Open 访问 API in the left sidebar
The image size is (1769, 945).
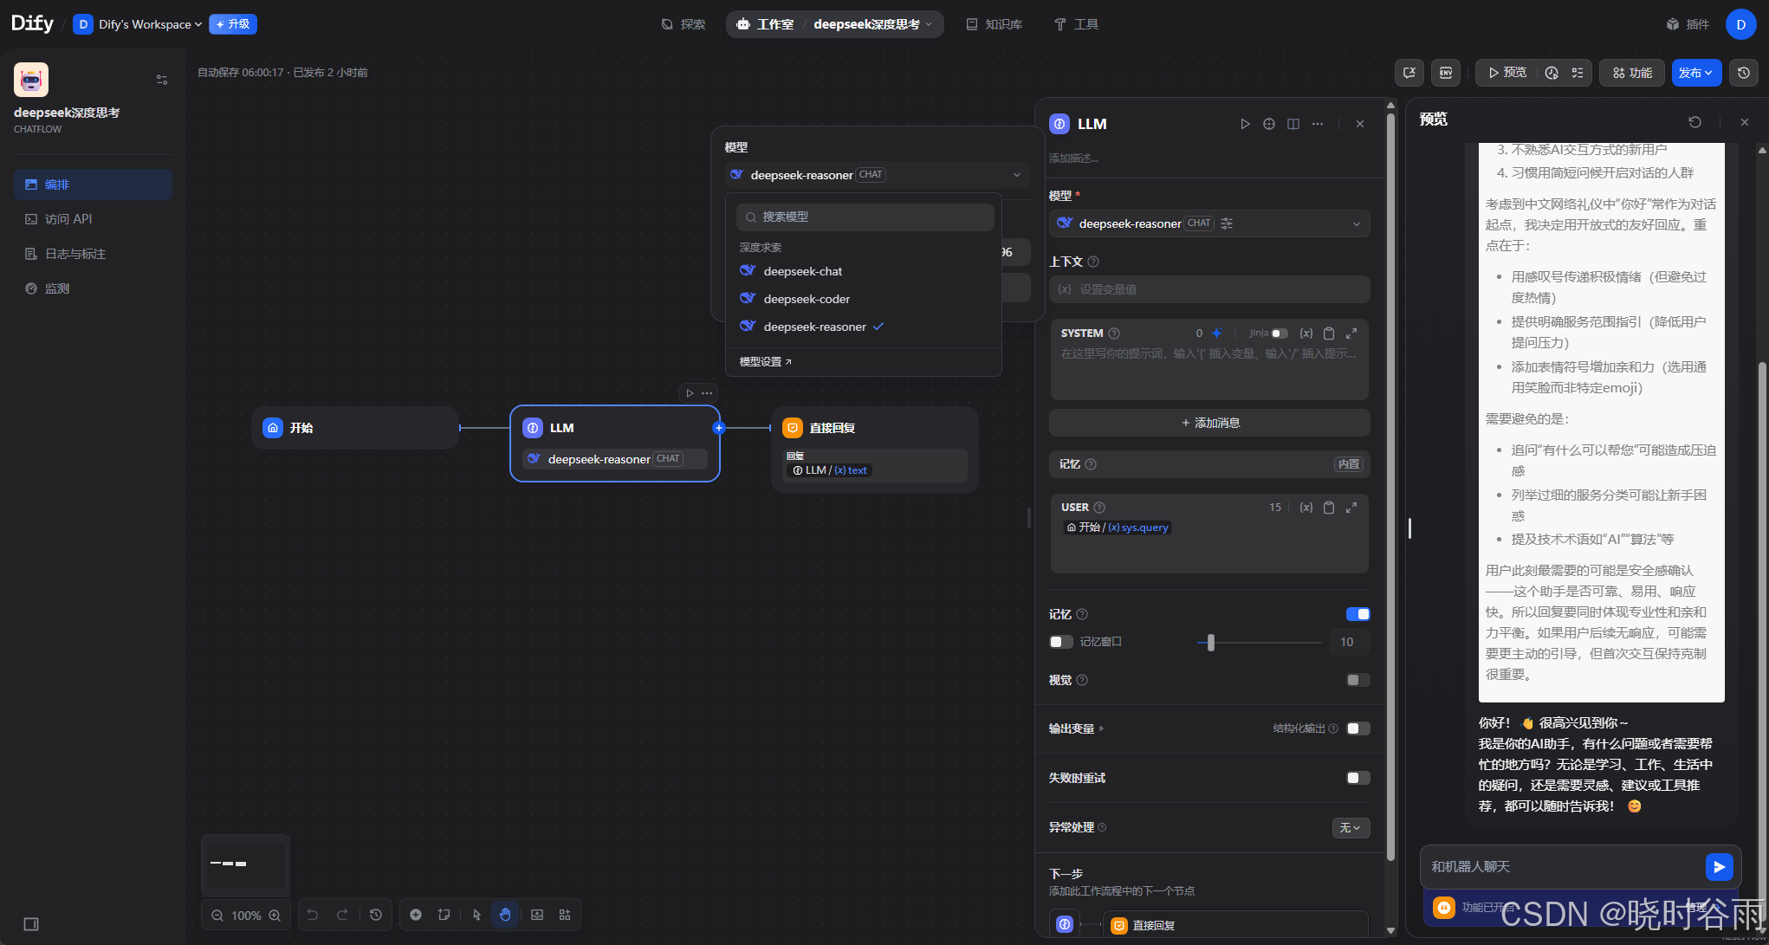(68, 219)
